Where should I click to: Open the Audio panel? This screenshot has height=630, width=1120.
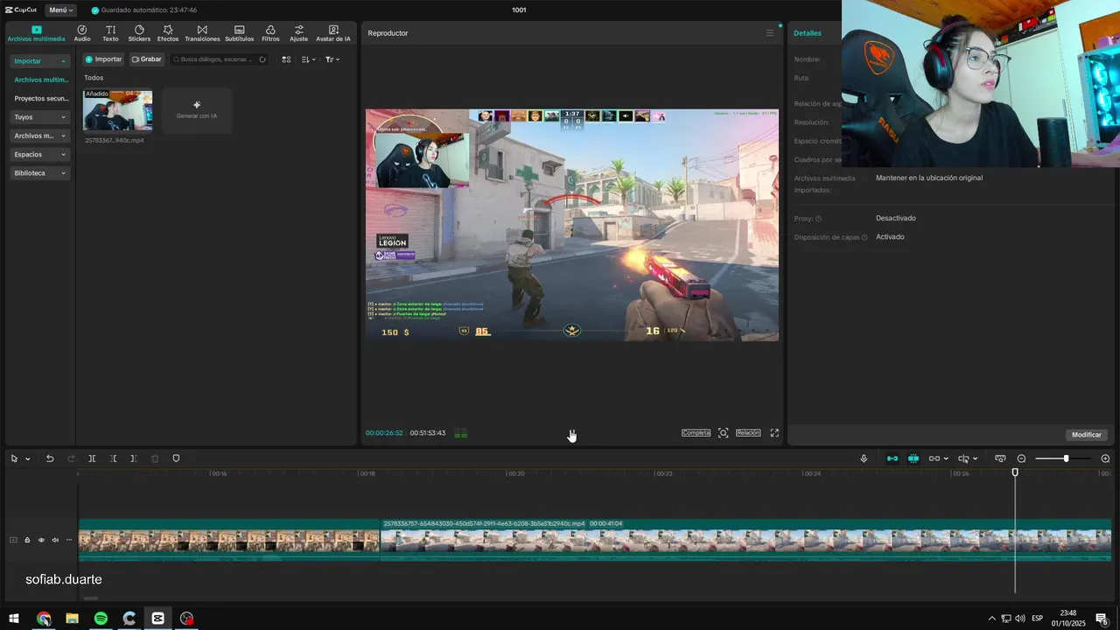coord(82,33)
